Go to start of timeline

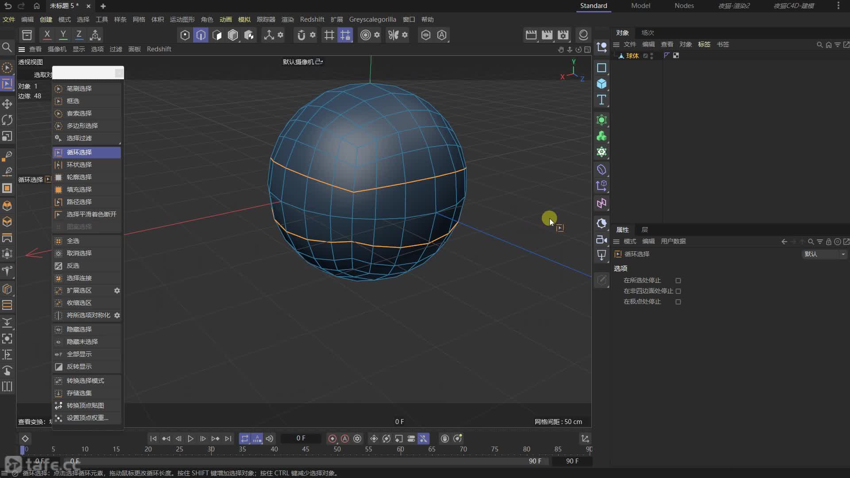click(153, 439)
